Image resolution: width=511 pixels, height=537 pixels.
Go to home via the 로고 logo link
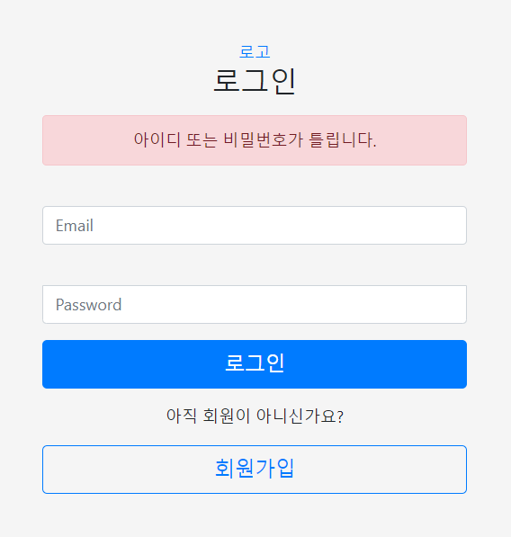point(255,52)
